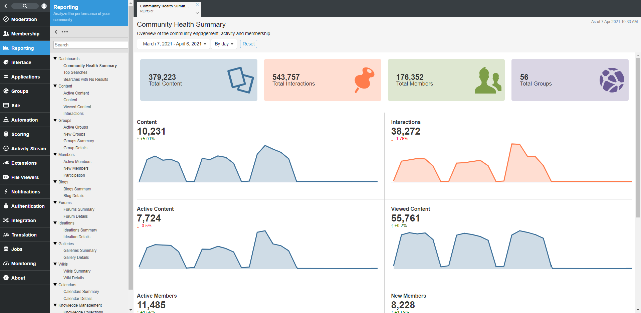The image size is (641, 313).
Task: Collapse the Galleries tree section
Action: coord(55,244)
